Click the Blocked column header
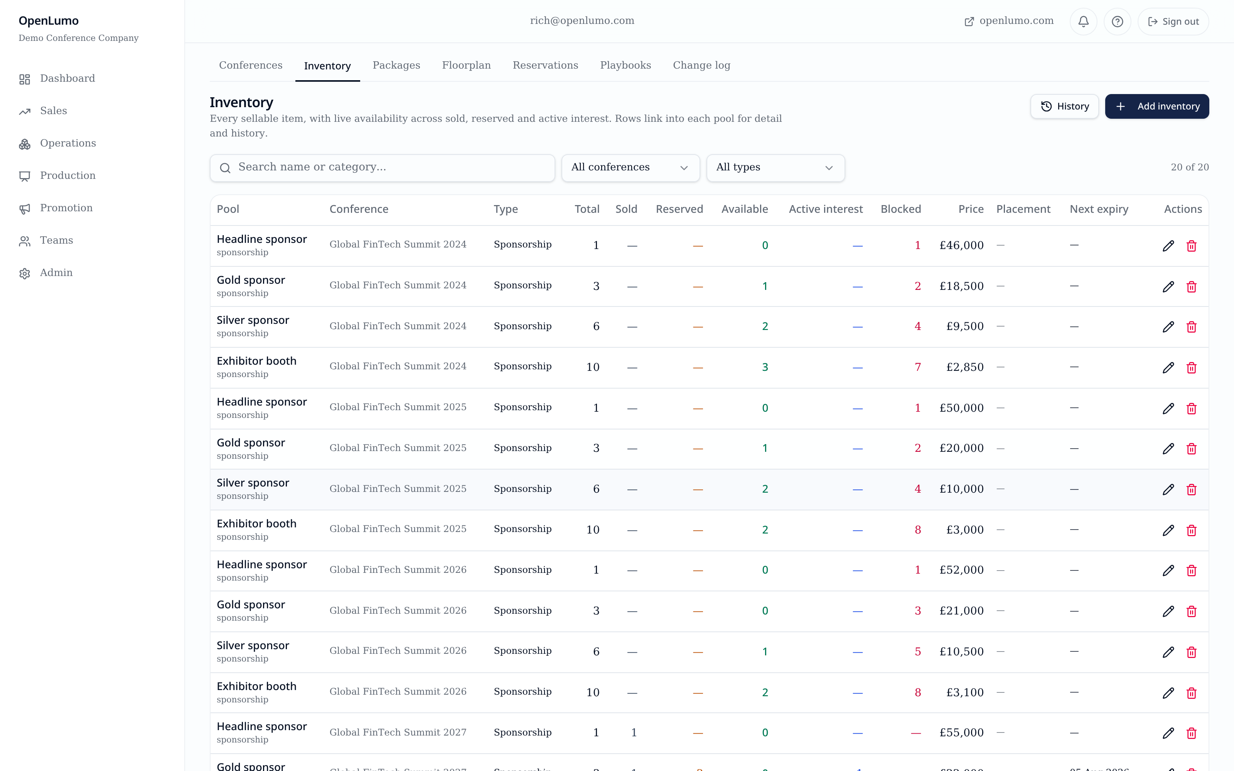This screenshot has height=771, width=1234. pos(900,209)
